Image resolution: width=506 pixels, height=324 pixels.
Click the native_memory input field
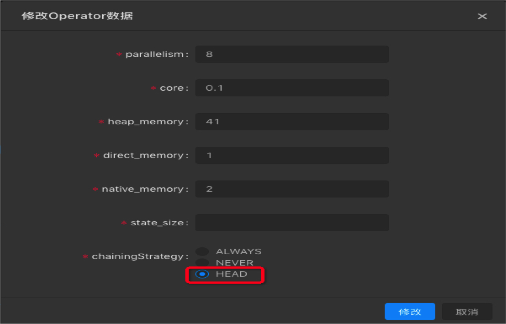tap(292, 189)
